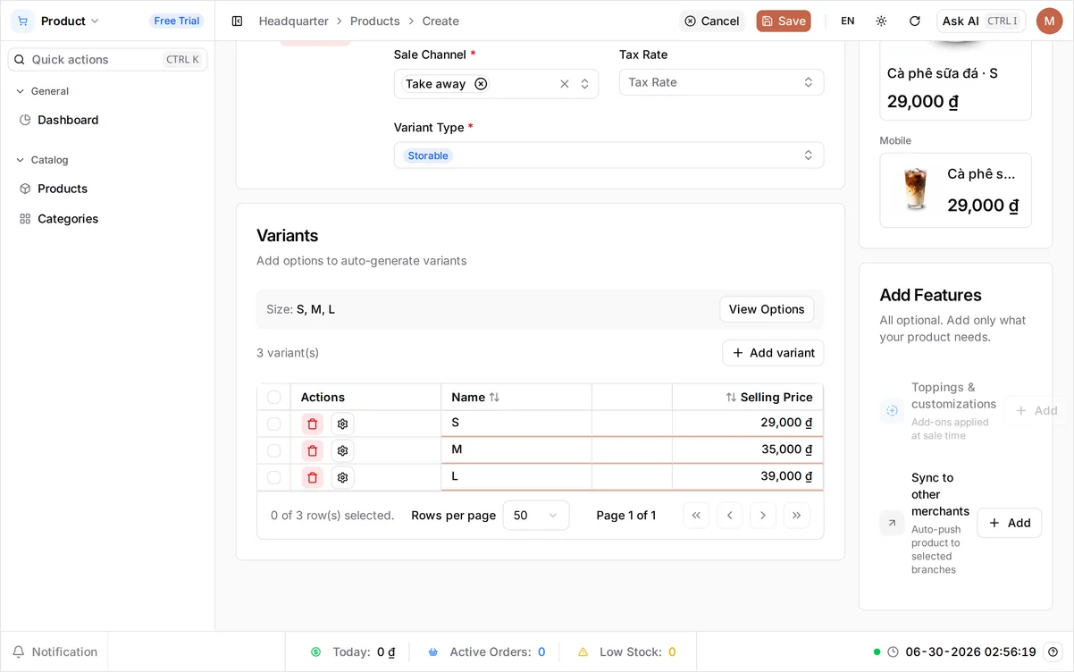Clear the Sale Channel field with X
1074x672 pixels.
coord(565,83)
